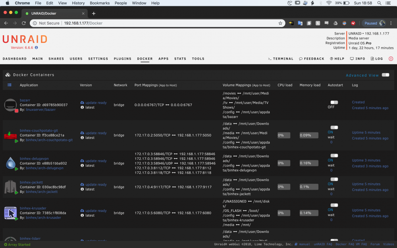The image size is (397, 248).
Task: Reload the page in Chrome
Action: 24,23
